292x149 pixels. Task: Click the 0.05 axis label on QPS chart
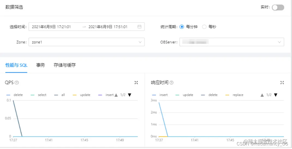8,118
